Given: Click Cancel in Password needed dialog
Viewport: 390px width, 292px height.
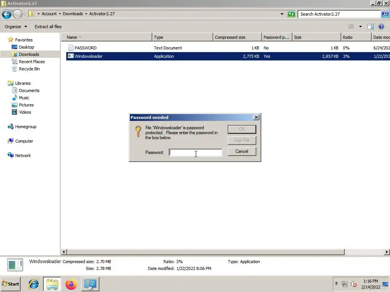Looking at the screenshot, I should [242, 151].
